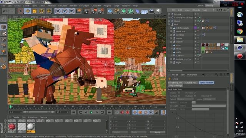Click the Apply button in Coordinates panel
Image resolution: width=246 pixels, height=138 pixels.
pos(157,132)
